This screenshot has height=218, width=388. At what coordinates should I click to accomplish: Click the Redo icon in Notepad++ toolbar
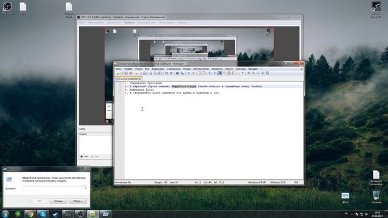click(171, 73)
